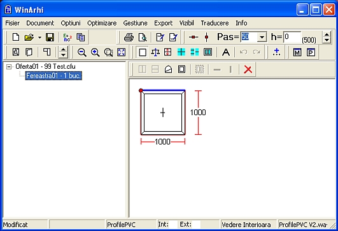
Task: Click the Zoom out magnifier
Action: tap(82, 52)
